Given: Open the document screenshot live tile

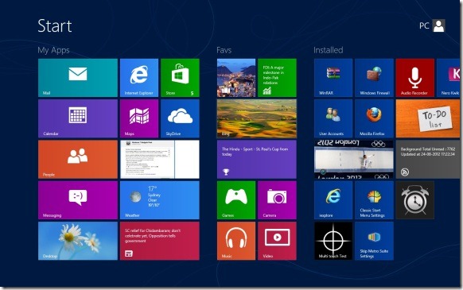Looking at the screenshot, I should (160, 160).
